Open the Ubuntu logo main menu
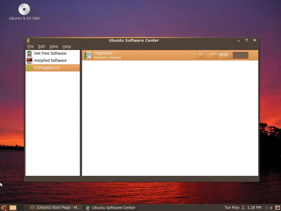The height and width of the screenshot is (211, 281). pos(4,208)
